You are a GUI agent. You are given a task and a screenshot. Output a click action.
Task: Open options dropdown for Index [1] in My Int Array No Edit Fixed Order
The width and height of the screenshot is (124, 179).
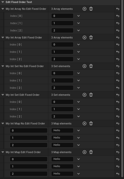pos(78,23)
